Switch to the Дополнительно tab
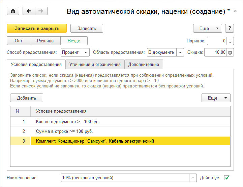243x187 pixels. (144, 64)
